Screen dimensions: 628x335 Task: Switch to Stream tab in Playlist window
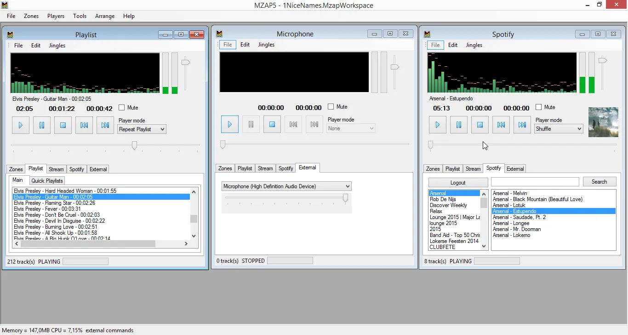pyautogui.click(x=56, y=169)
